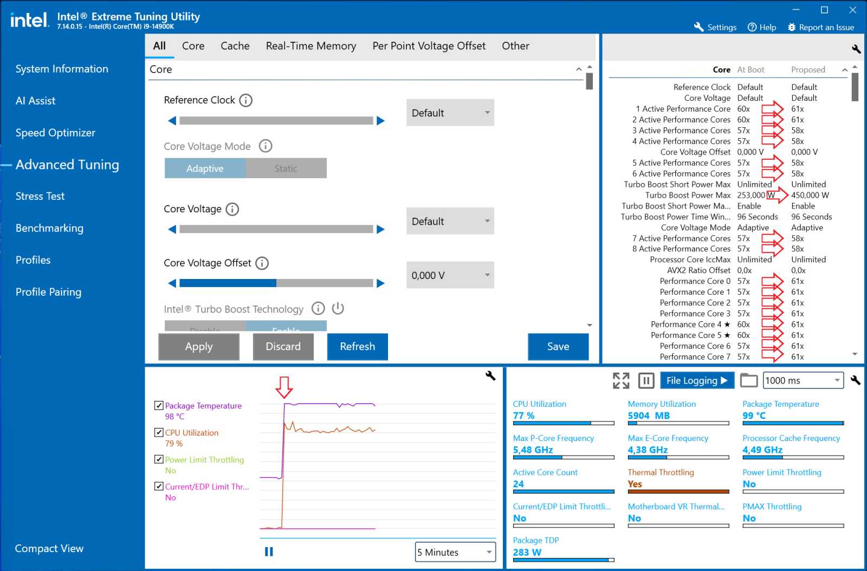Click the Save button
This screenshot has height=571, width=867.
click(x=558, y=347)
